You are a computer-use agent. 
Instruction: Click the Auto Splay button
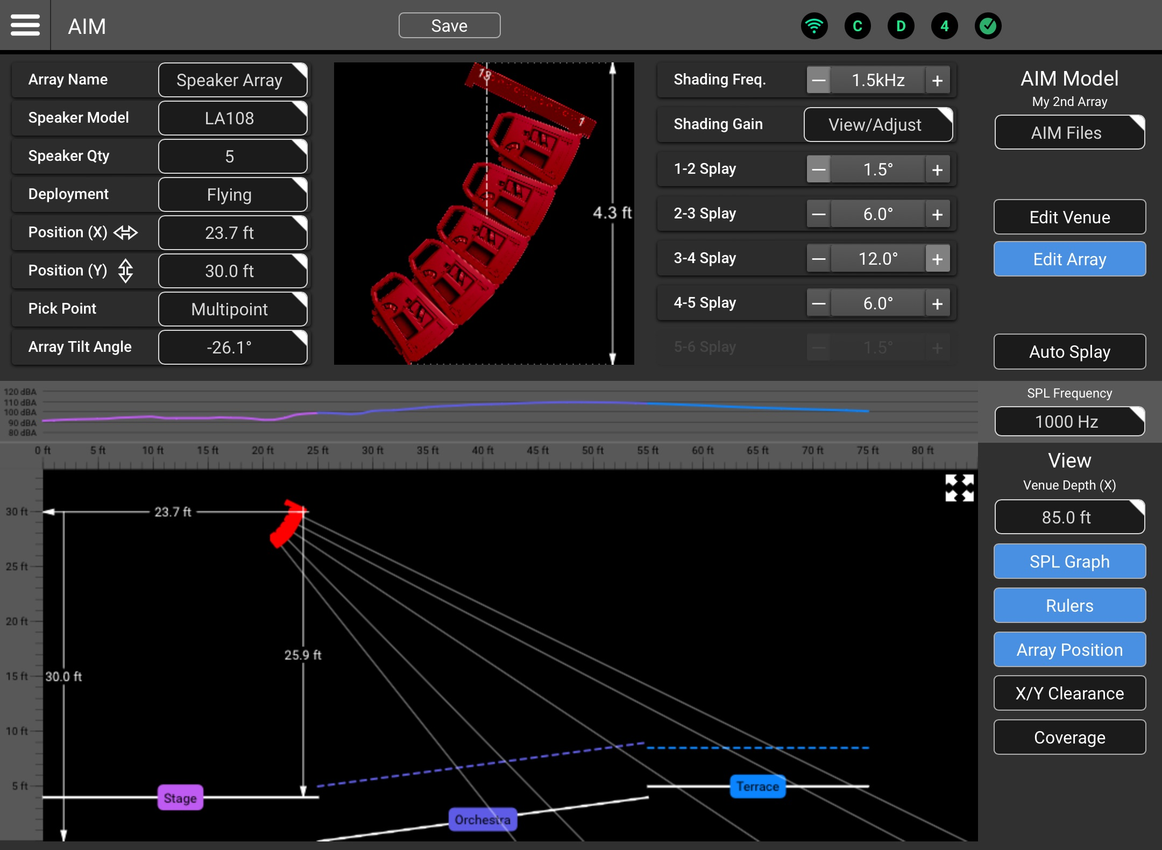point(1069,351)
